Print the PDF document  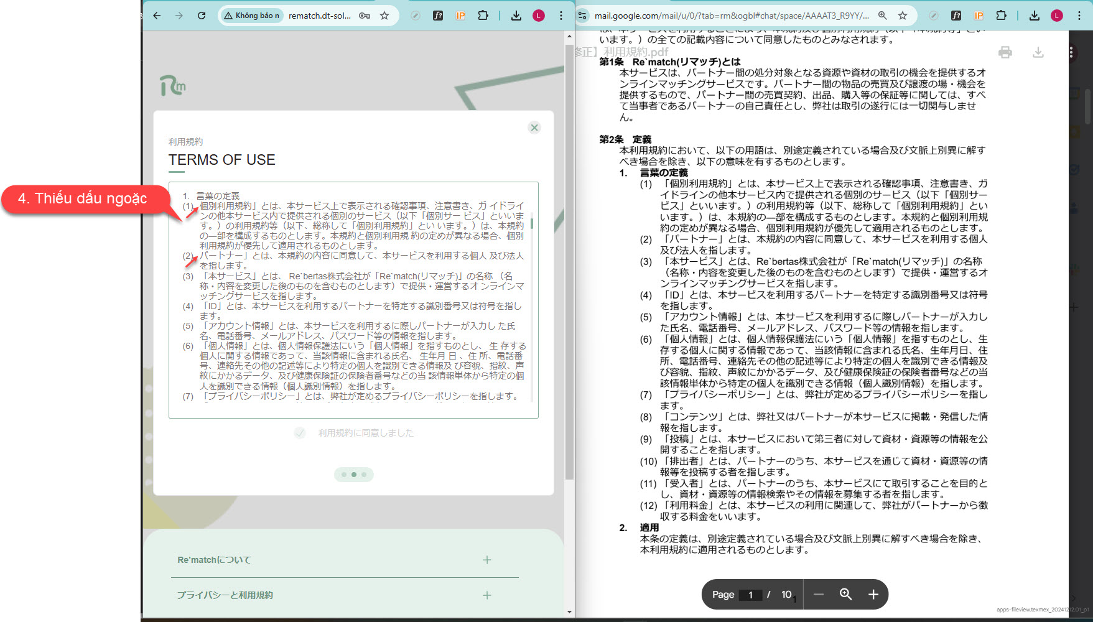[x=1005, y=52]
